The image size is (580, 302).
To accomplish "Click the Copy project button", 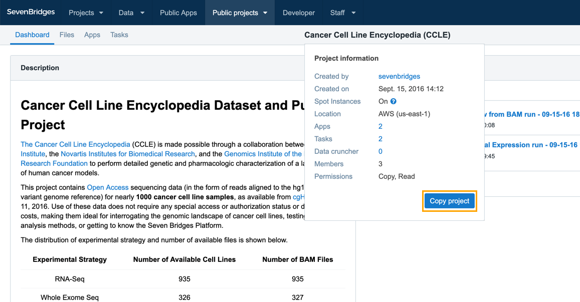I will pos(449,200).
